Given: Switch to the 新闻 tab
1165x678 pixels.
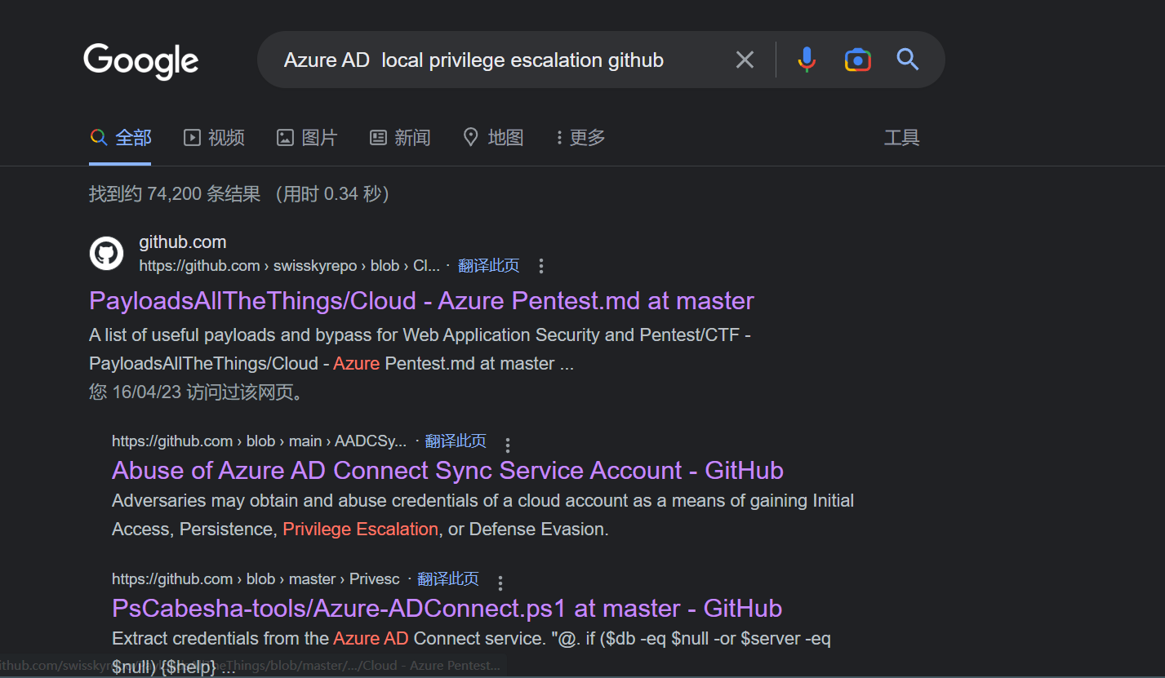Looking at the screenshot, I should pyautogui.click(x=400, y=138).
